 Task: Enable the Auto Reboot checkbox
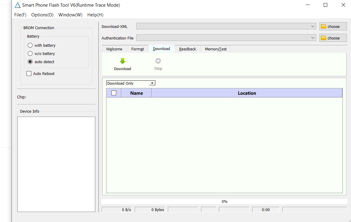[29, 73]
